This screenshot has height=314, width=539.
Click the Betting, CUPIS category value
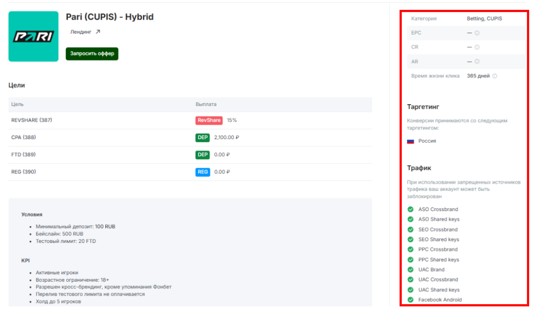(484, 19)
